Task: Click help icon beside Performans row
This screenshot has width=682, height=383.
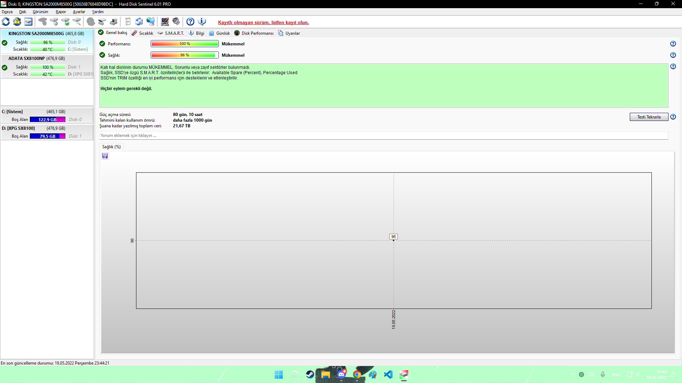Action: click(x=673, y=44)
